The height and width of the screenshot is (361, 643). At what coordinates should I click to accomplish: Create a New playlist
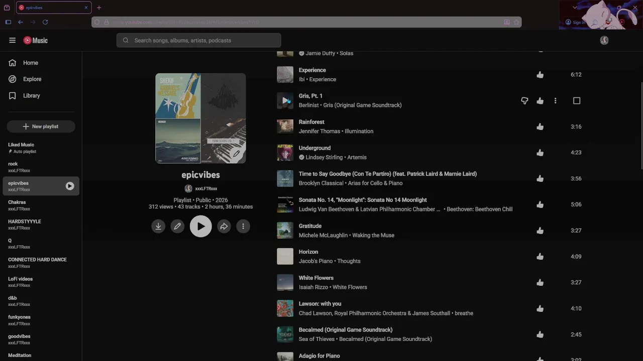(41, 126)
